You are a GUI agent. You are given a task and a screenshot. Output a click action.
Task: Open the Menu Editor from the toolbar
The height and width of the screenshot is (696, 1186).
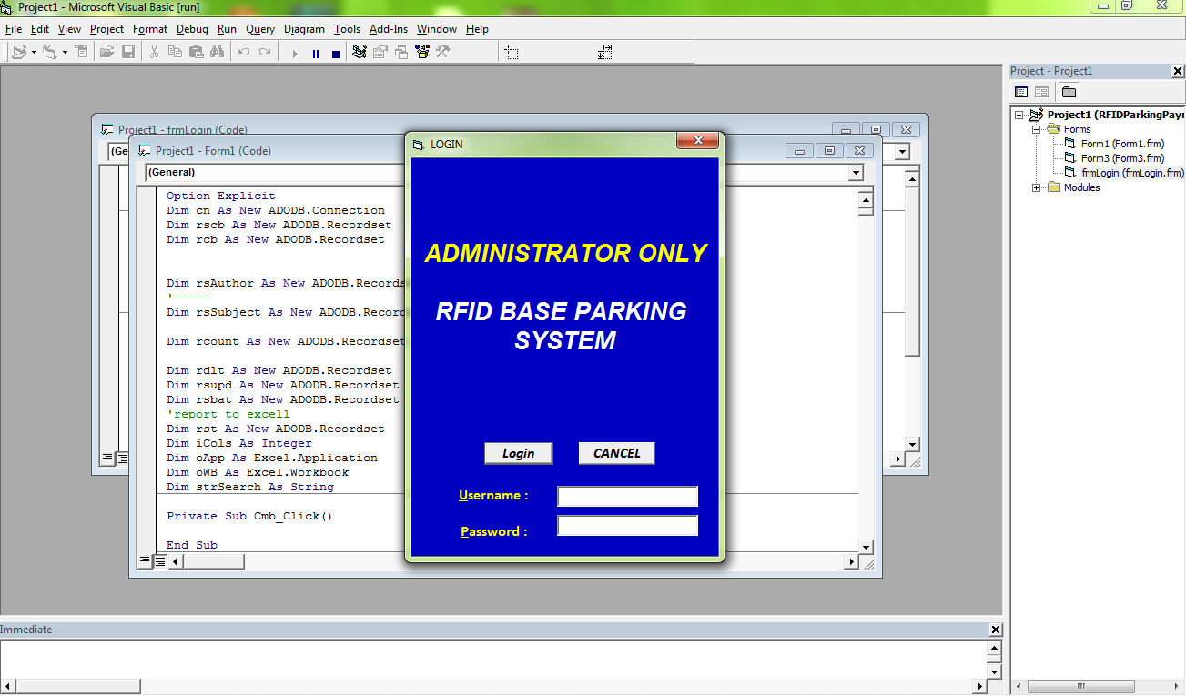point(83,52)
